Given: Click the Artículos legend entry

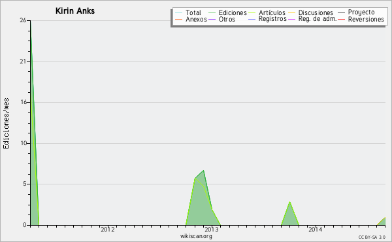Looking at the screenshot, I should (267, 12).
